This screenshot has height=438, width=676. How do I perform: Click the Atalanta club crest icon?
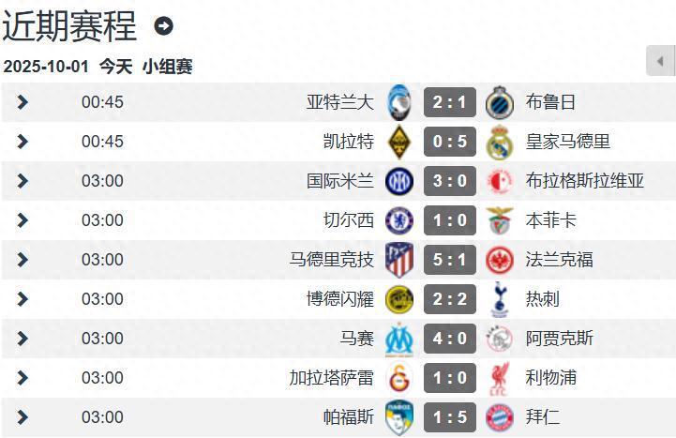tap(398, 102)
